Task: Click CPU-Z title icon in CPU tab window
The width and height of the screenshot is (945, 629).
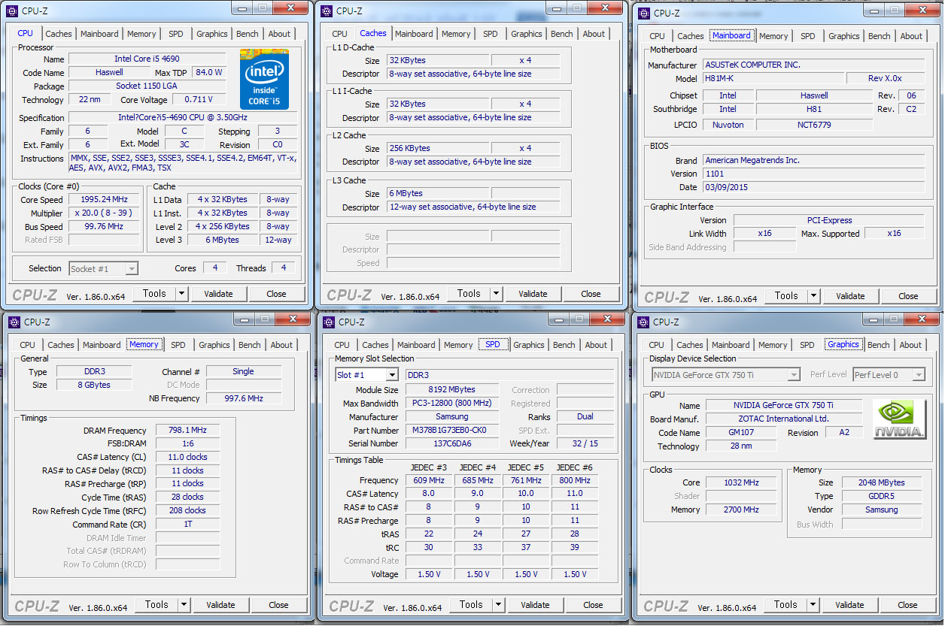Action: point(13,11)
